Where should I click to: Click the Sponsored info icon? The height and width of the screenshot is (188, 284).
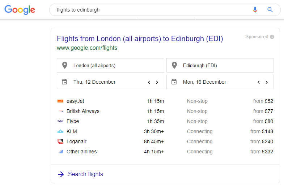pos(272,37)
